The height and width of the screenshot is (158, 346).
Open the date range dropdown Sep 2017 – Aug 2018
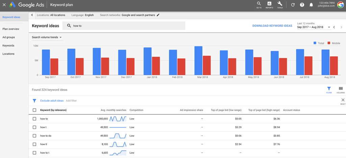314,27
